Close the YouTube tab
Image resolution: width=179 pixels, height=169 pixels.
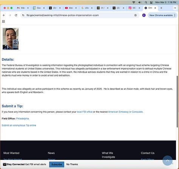76,8
